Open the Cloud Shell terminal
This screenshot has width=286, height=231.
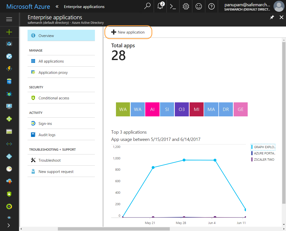(173, 6)
